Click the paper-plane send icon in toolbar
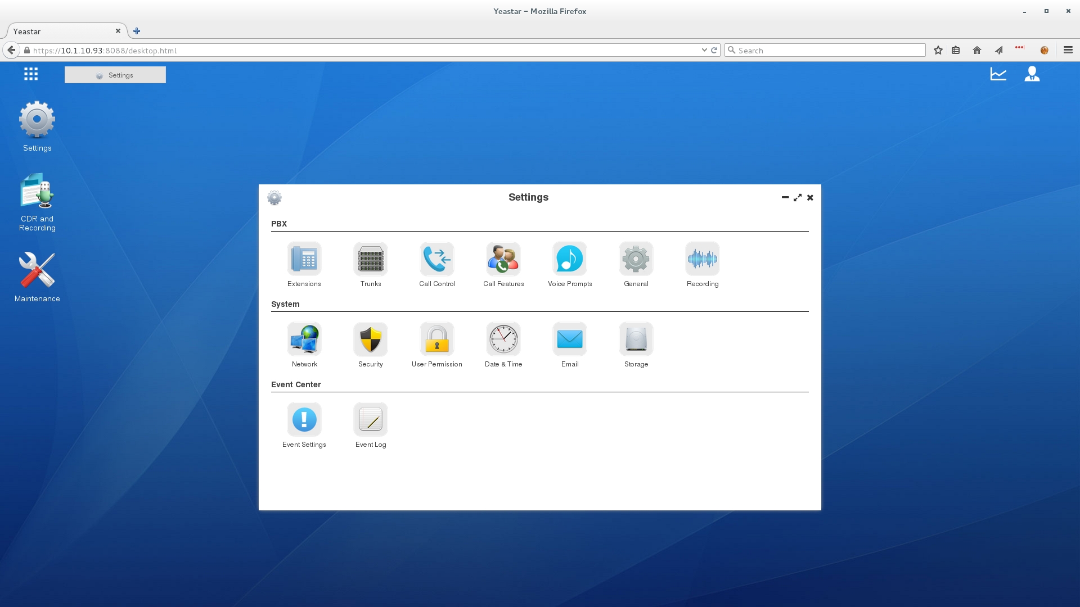 (999, 50)
